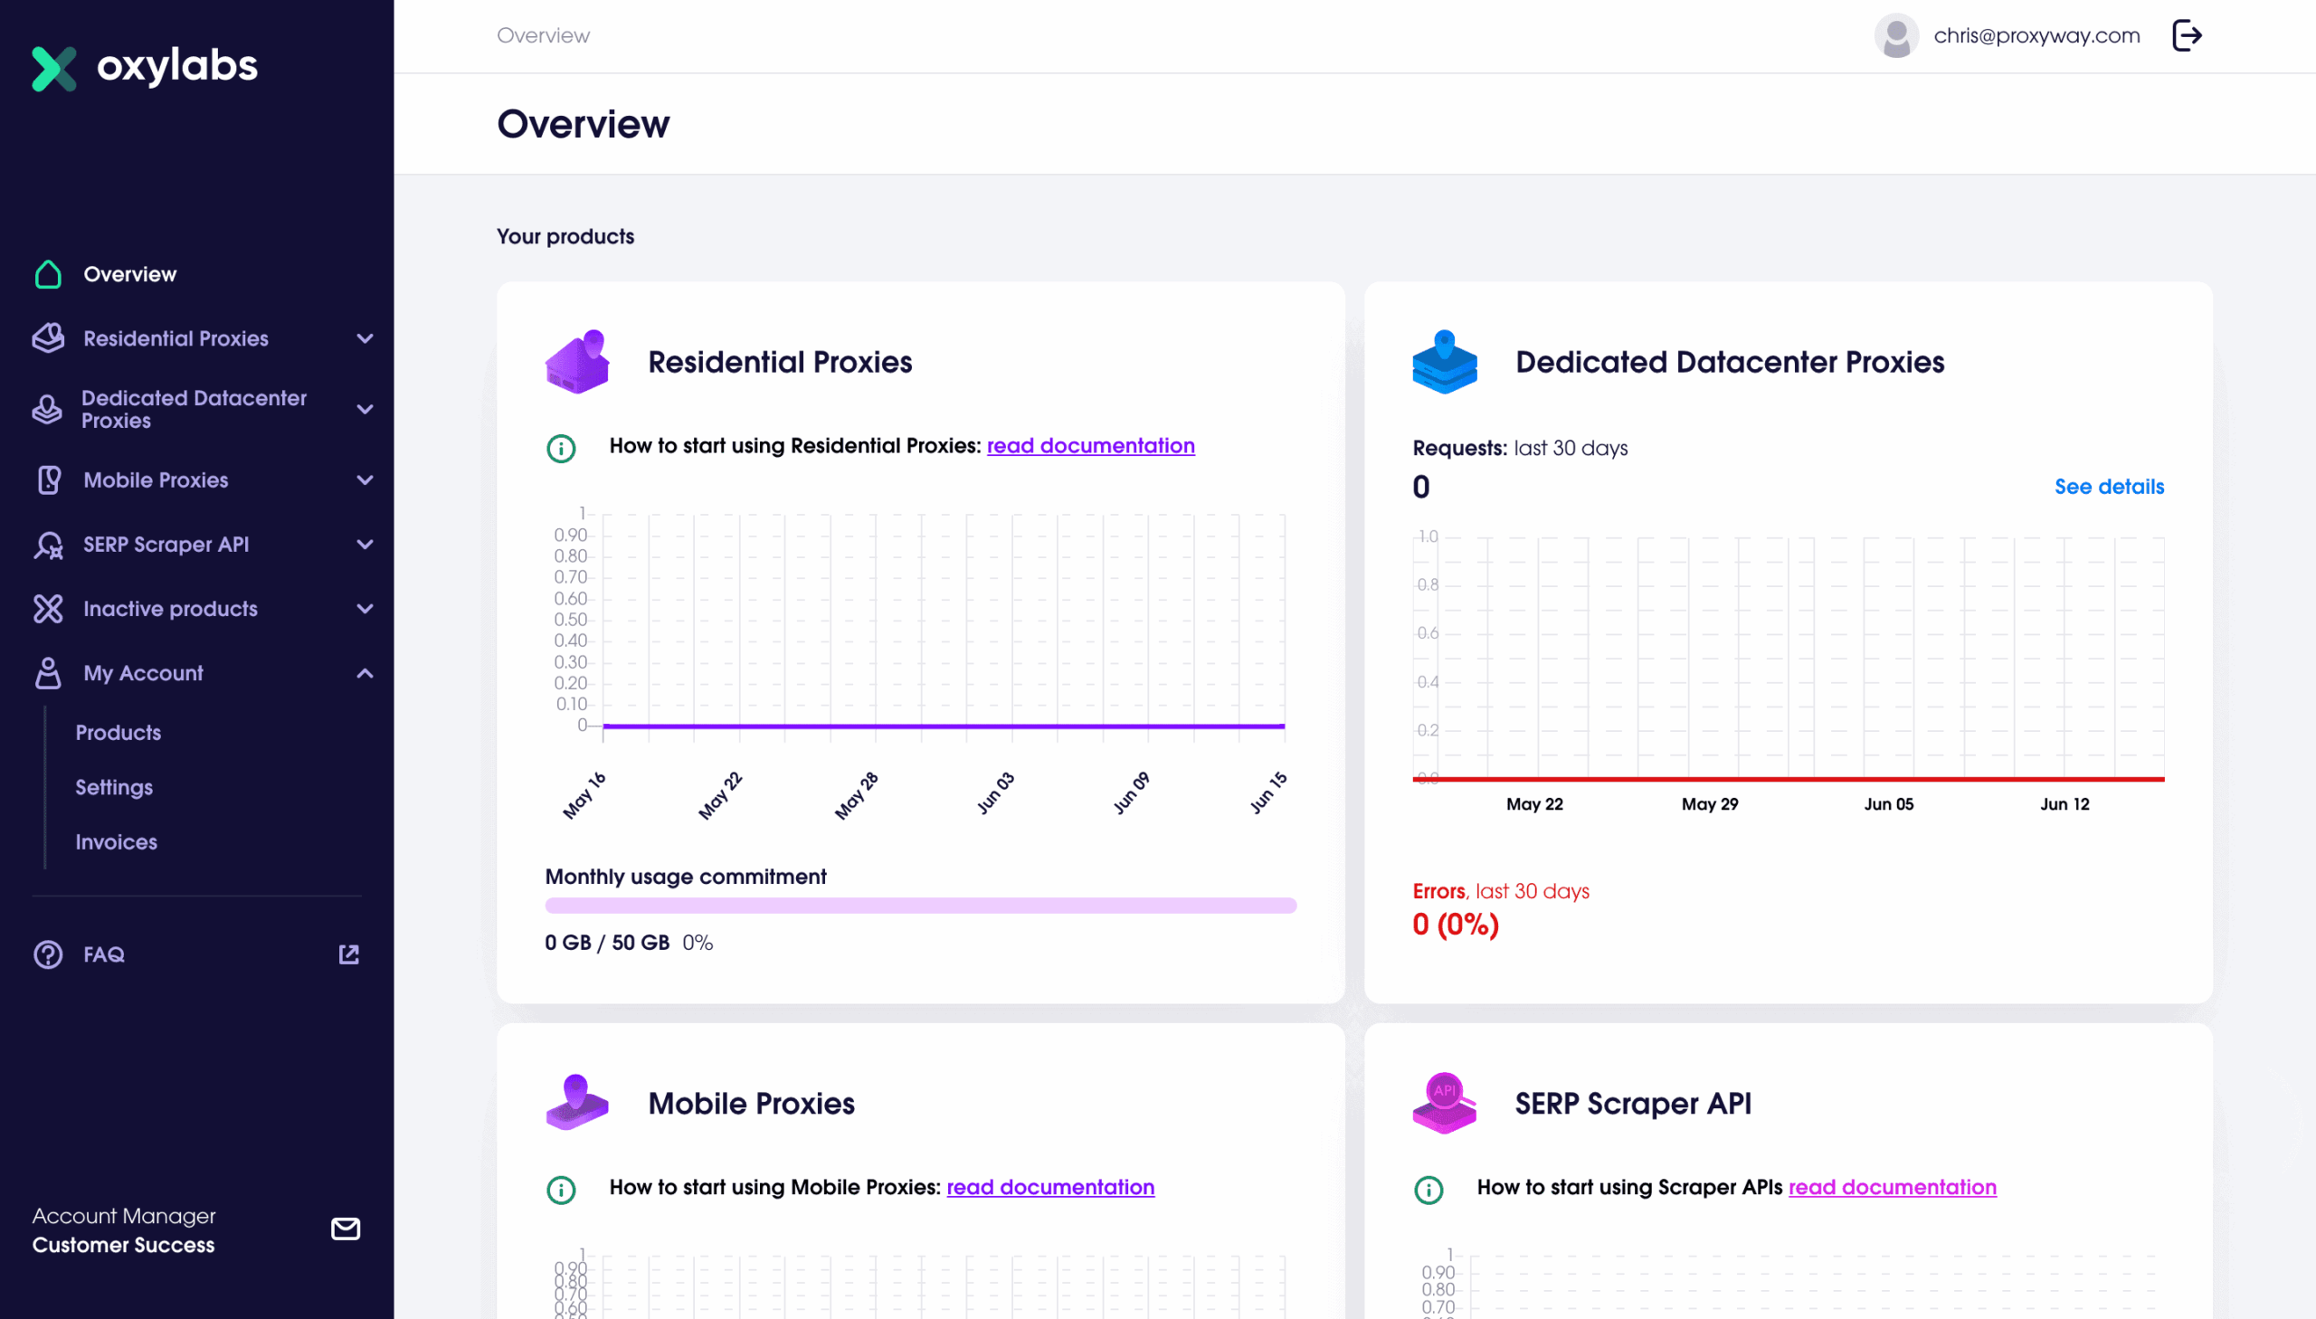Open Residential Proxies read documentation link

pyautogui.click(x=1089, y=446)
